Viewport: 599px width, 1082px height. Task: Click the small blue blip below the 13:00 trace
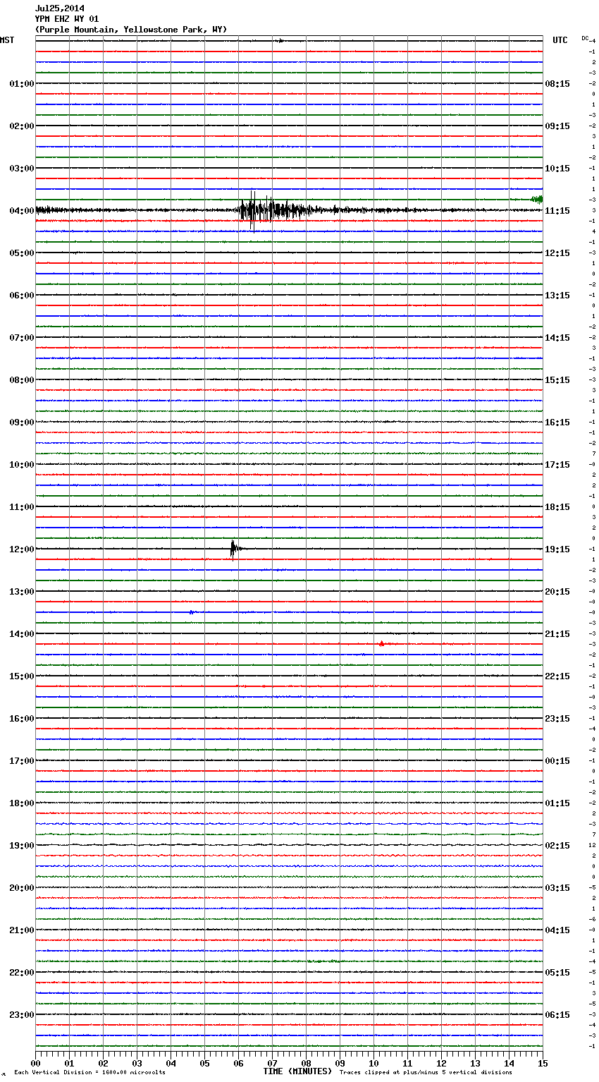tap(192, 612)
